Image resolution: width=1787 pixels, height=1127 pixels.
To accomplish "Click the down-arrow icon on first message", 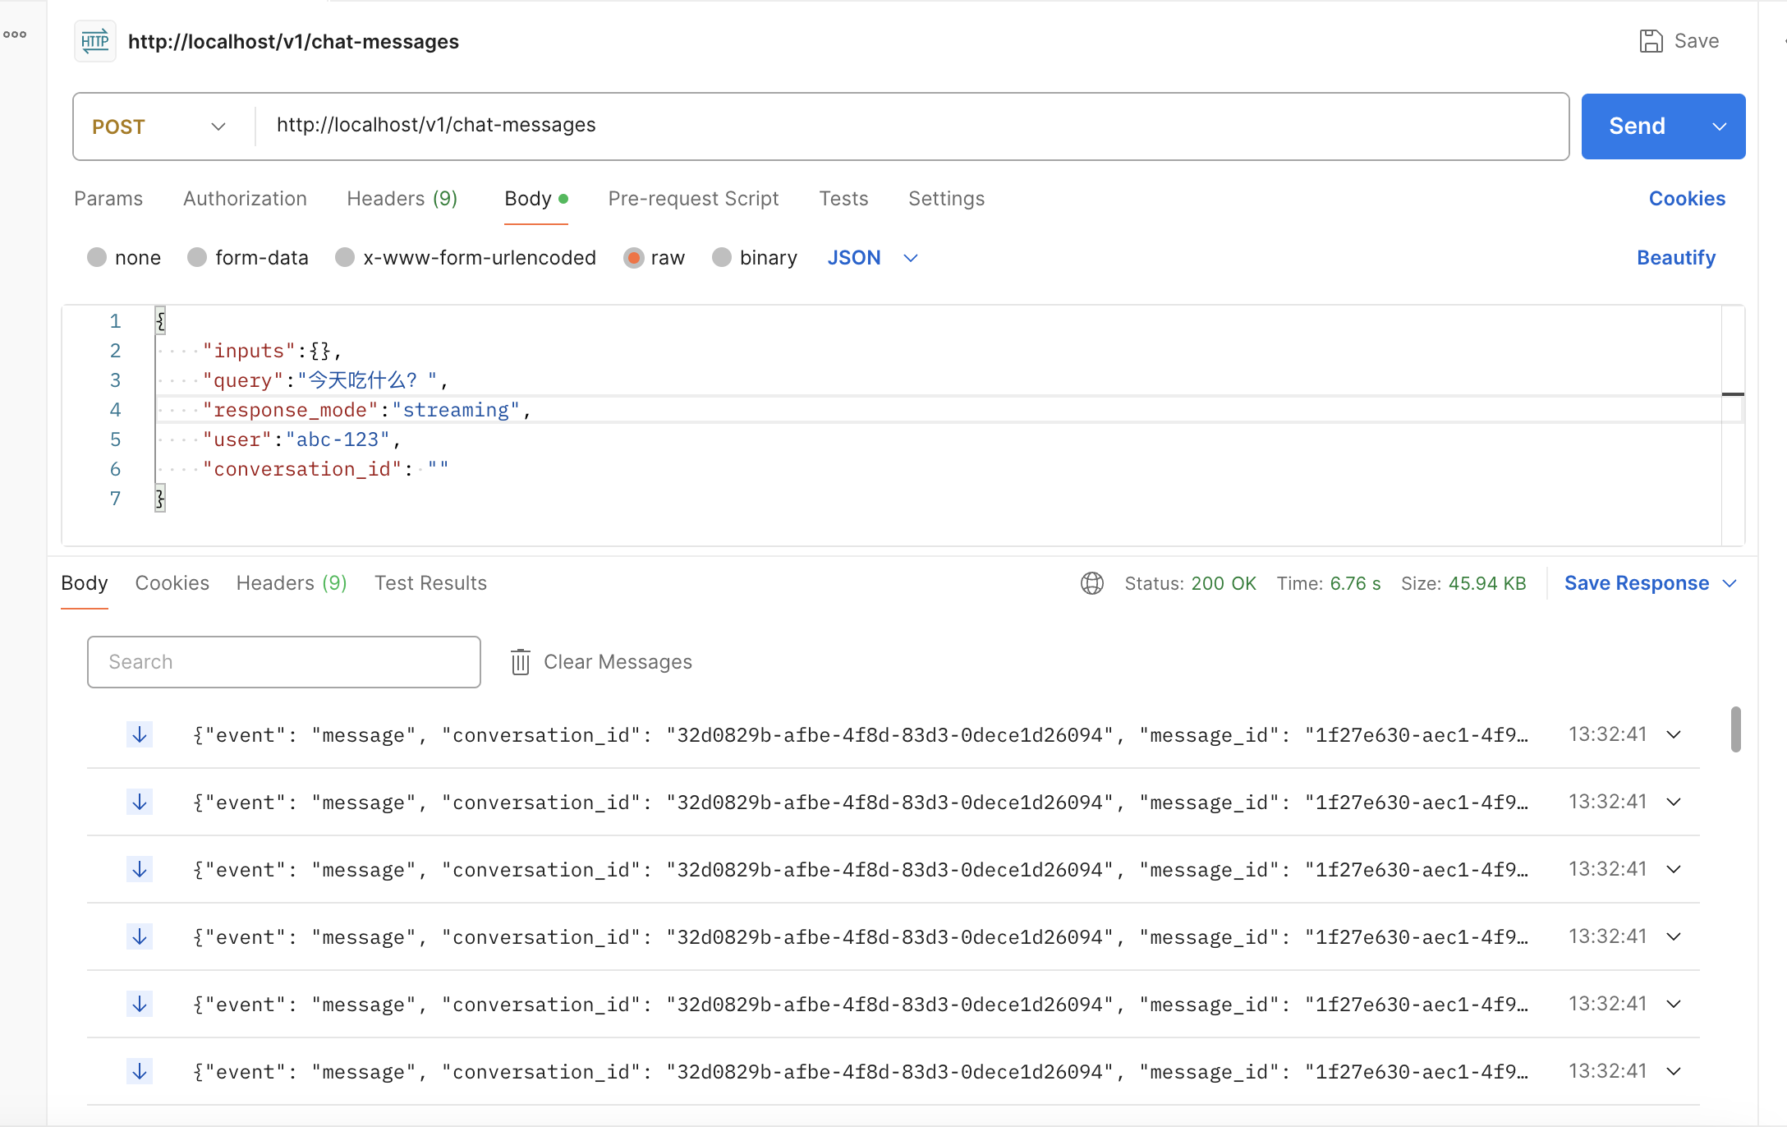I will tap(140, 734).
